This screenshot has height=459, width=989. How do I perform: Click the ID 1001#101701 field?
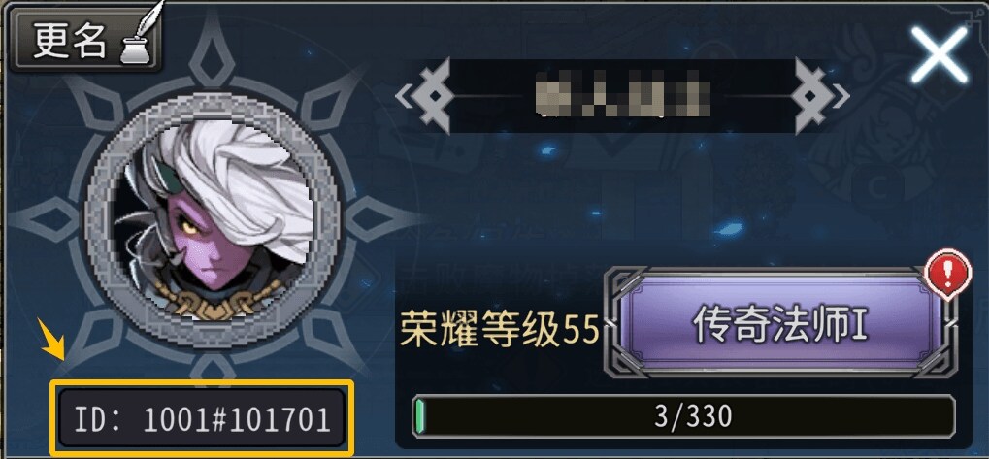(x=202, y=418)
